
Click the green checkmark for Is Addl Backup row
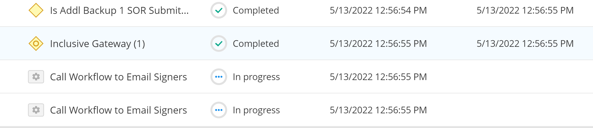tap(219, 10)
